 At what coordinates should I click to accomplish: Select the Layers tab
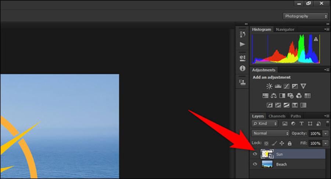tap(258, 116)
